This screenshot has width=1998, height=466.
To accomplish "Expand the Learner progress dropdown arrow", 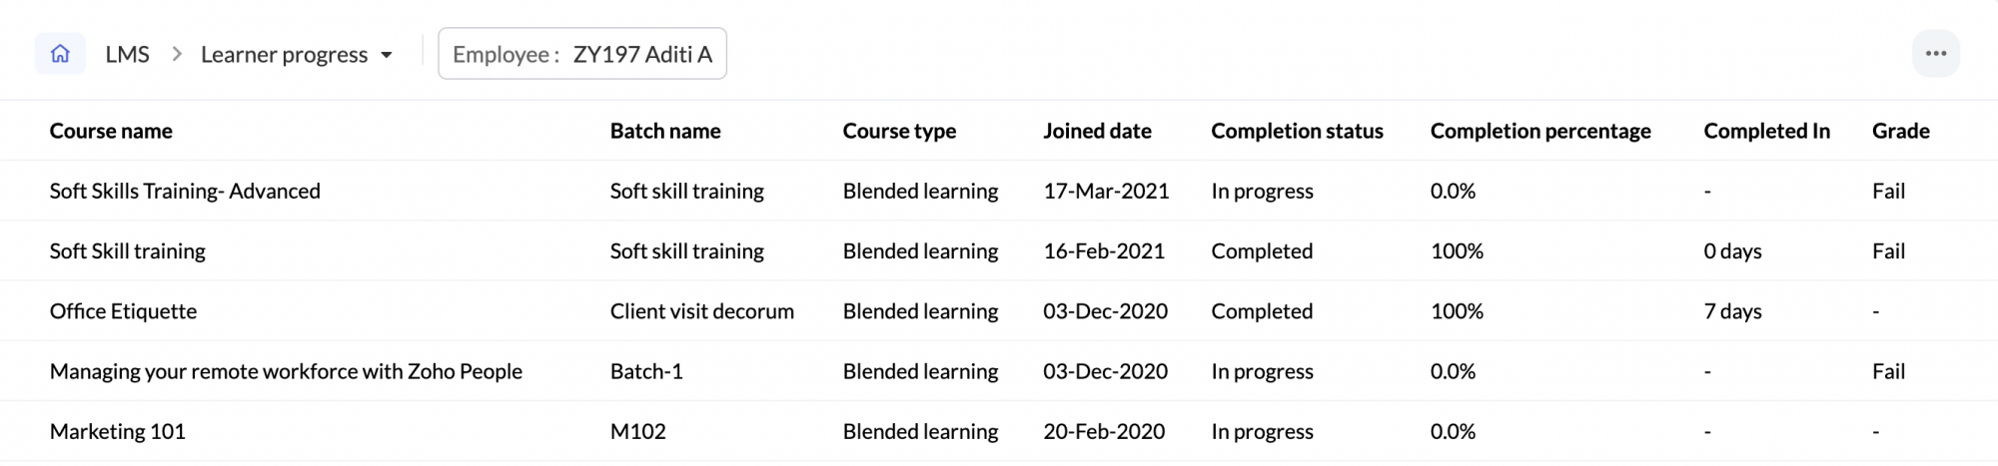I will pyautogui.click(x=387, y=55).
